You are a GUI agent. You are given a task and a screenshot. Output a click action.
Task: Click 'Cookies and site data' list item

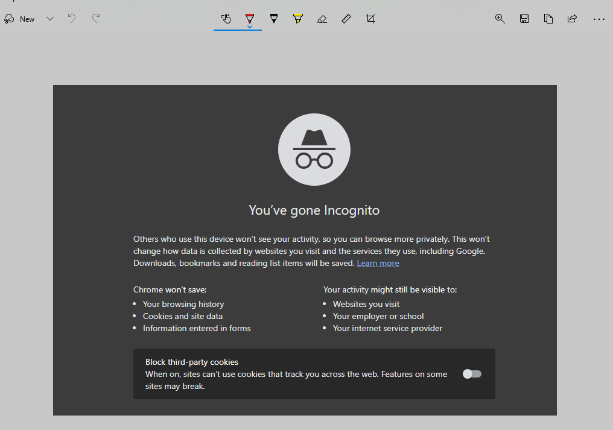tap(183, 316)
